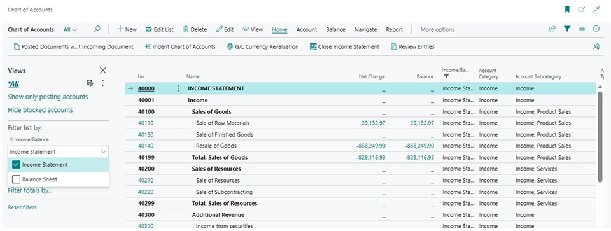Run Close Income Statement
Screen dimensions: 611x231
pos(344,46)
